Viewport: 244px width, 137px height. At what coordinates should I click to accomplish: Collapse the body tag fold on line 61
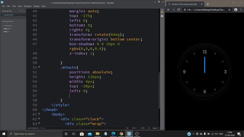pos(39,114)
